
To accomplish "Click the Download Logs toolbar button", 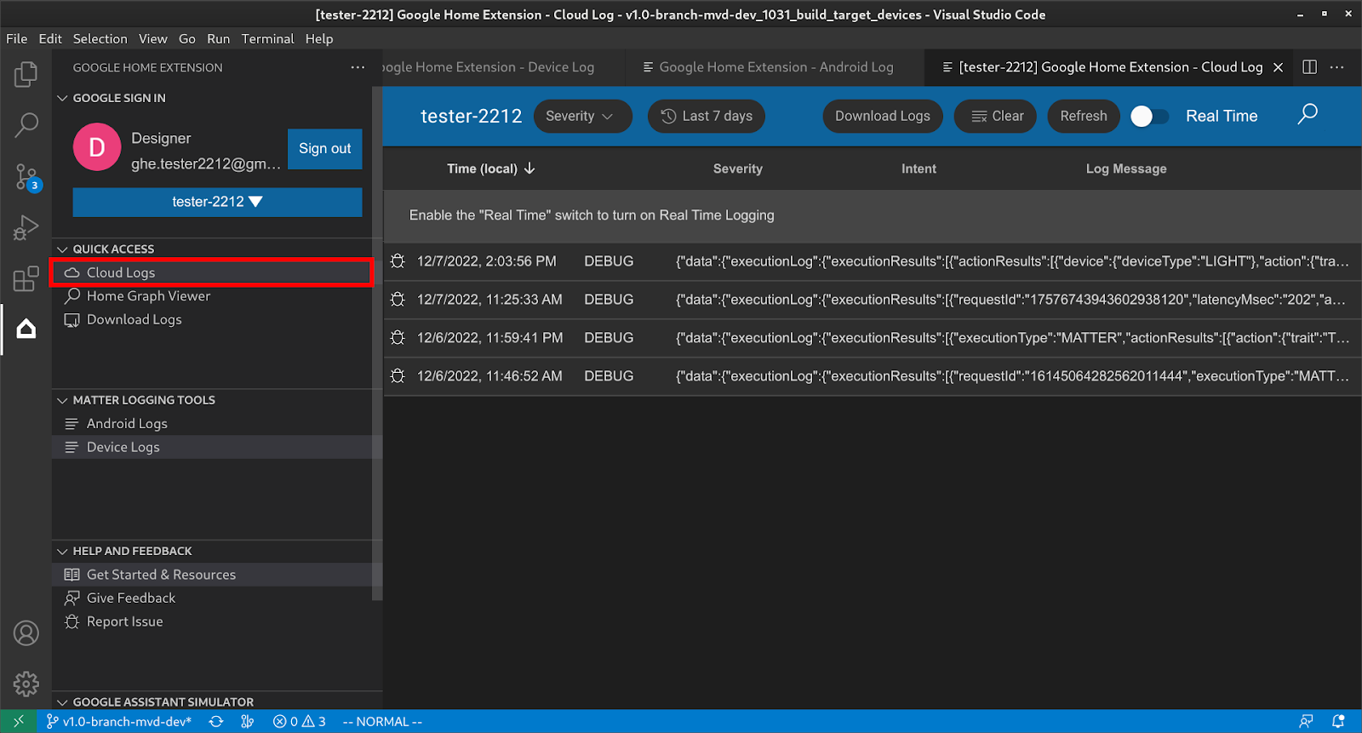I will pyautogui.click(x=882, y=117).
